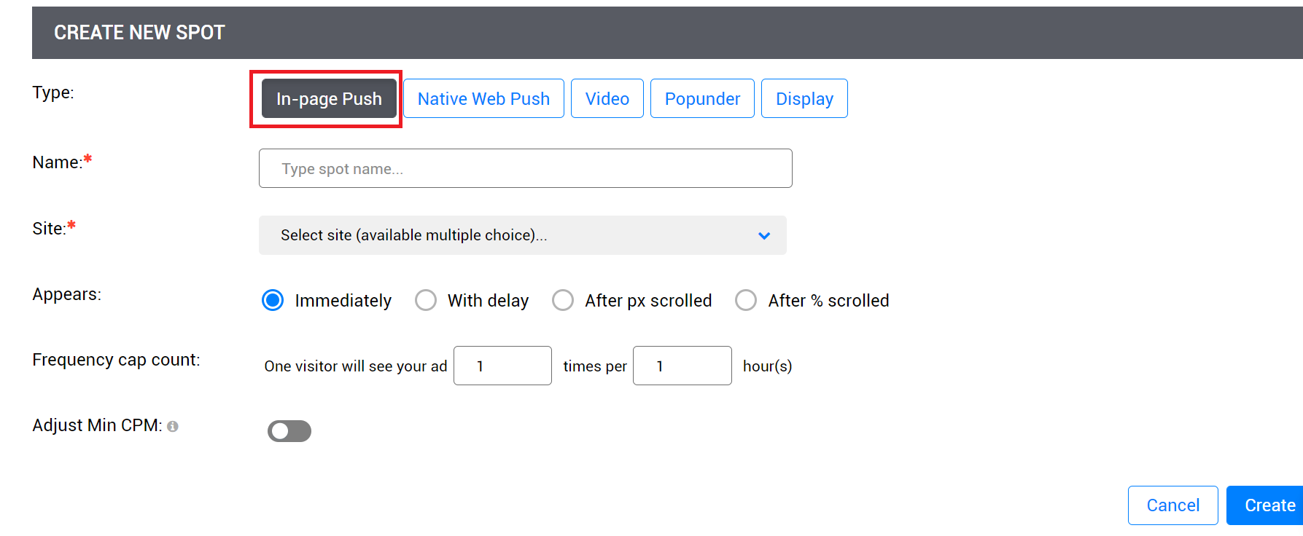
Task: Click the info icon beside Adjust Min CPM
Action: pos(173,427)
